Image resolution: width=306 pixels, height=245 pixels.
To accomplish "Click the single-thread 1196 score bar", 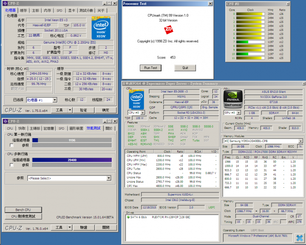I will (x=72, y=140).
